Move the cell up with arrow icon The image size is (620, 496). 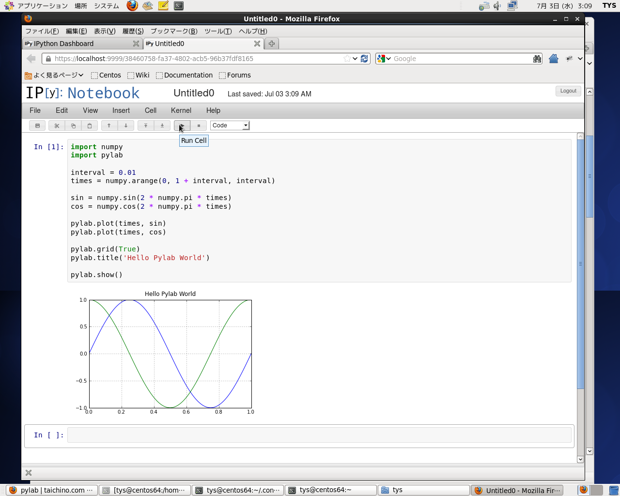pyautogui.click(x=109, y=125)
